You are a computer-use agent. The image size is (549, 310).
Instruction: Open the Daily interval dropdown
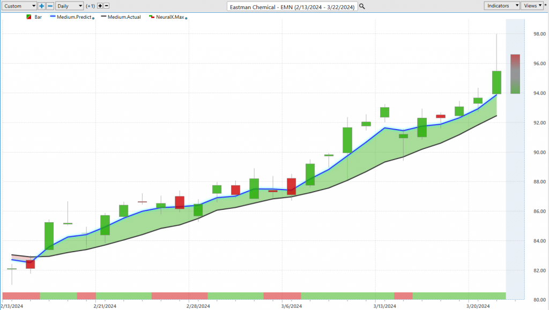click(69, 6)
